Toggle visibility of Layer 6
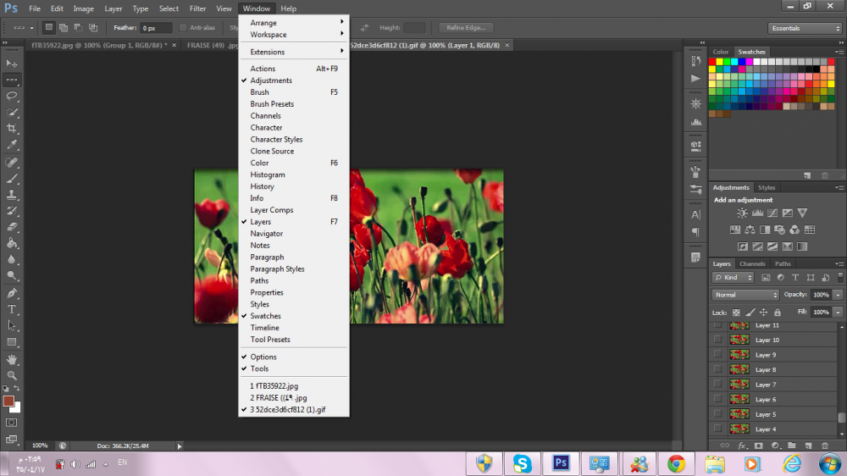847x476 pixels. point(718,399)
